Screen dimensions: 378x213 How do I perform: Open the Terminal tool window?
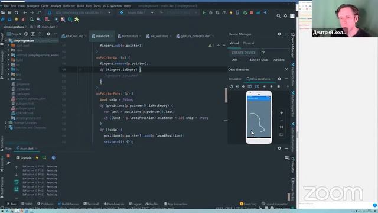click(x=91, y=204)
